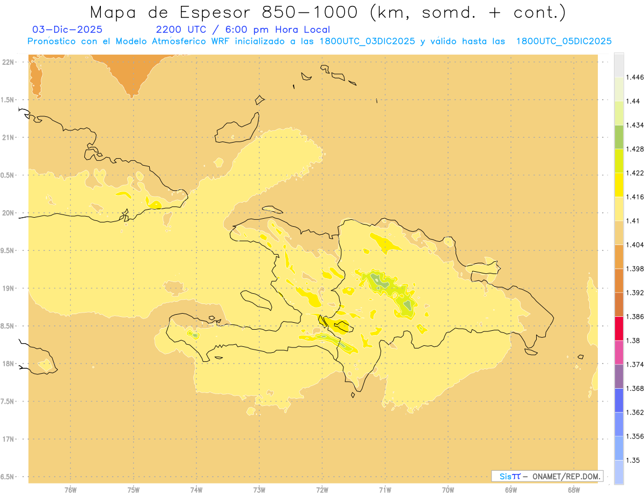
Task: Click the legend value '1.41'
Action: click(633, 221)
